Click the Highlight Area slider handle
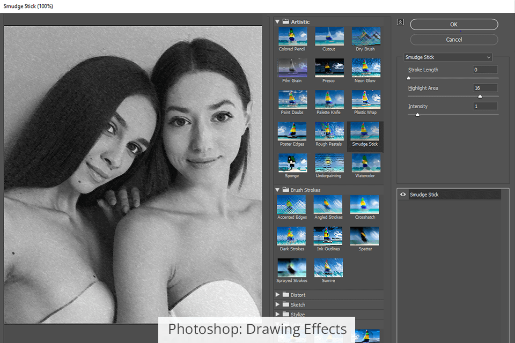 pyautogui.click(x=480, y=96)
